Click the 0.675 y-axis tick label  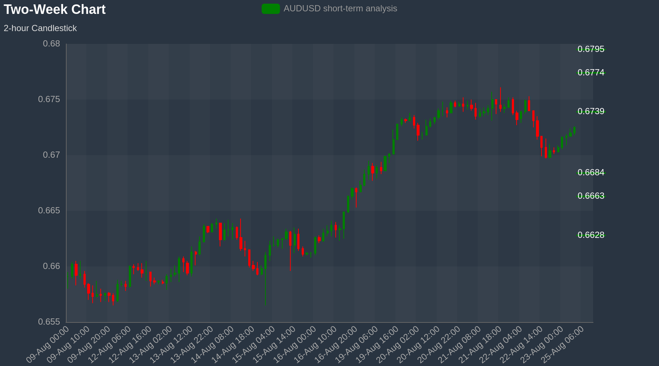coord(49,100)
